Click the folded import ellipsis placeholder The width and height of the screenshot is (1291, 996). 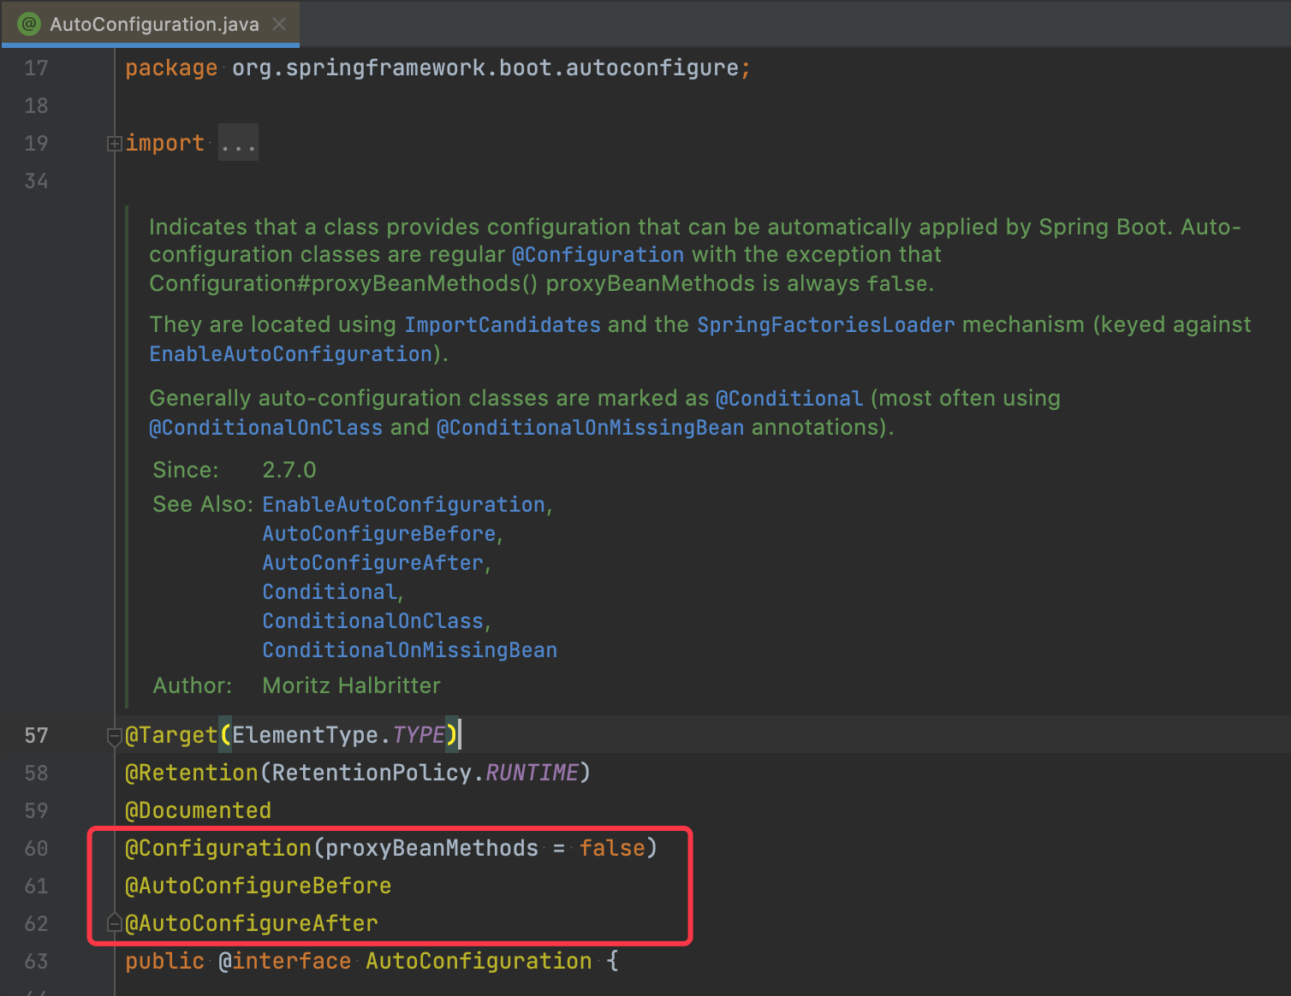pos(238,143)
